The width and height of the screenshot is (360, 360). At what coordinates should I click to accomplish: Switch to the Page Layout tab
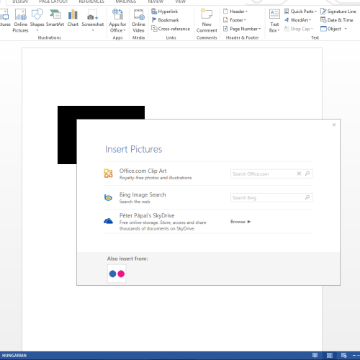53,1
